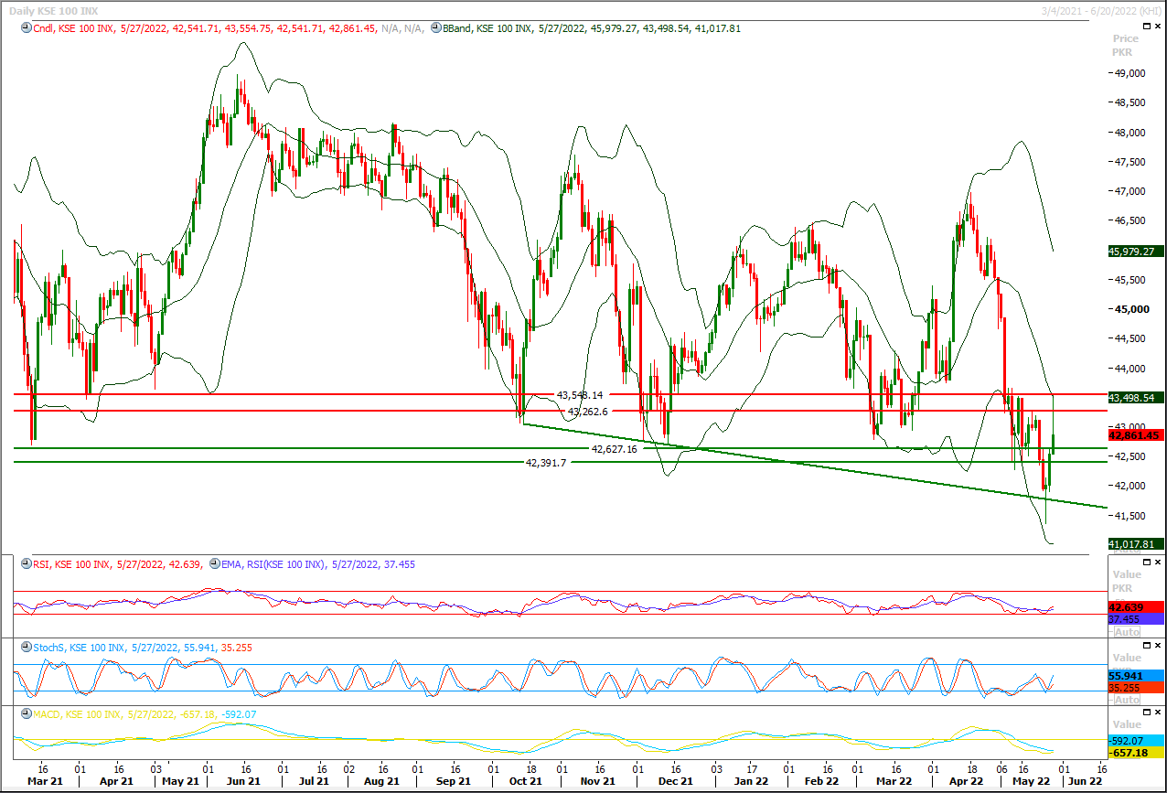Click the 44,000 price axis label
This screenshot has width=1167, height=793.
point(1130,369)
